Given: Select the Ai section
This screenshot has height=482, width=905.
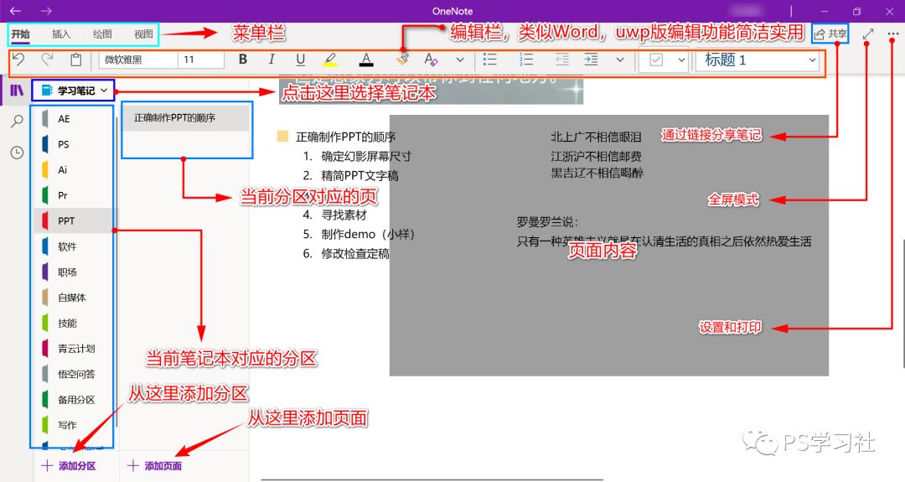Looking at the screenshot, I should pos(74,169).
